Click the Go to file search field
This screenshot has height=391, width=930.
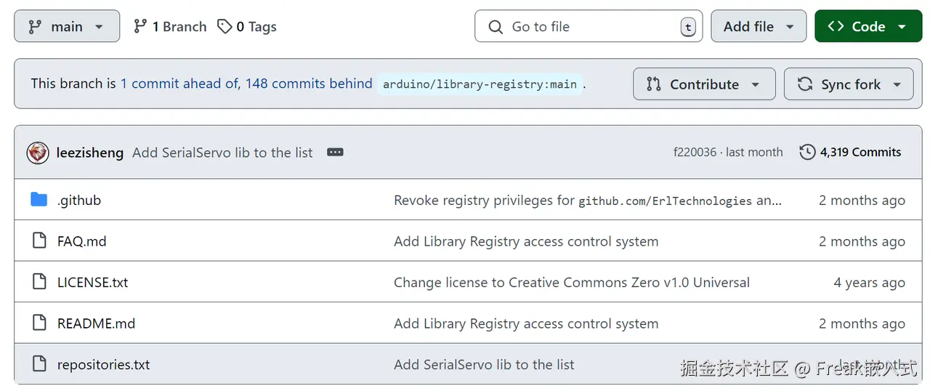589,27
